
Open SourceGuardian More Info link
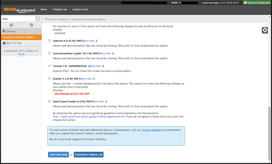(x=106, y=53)
